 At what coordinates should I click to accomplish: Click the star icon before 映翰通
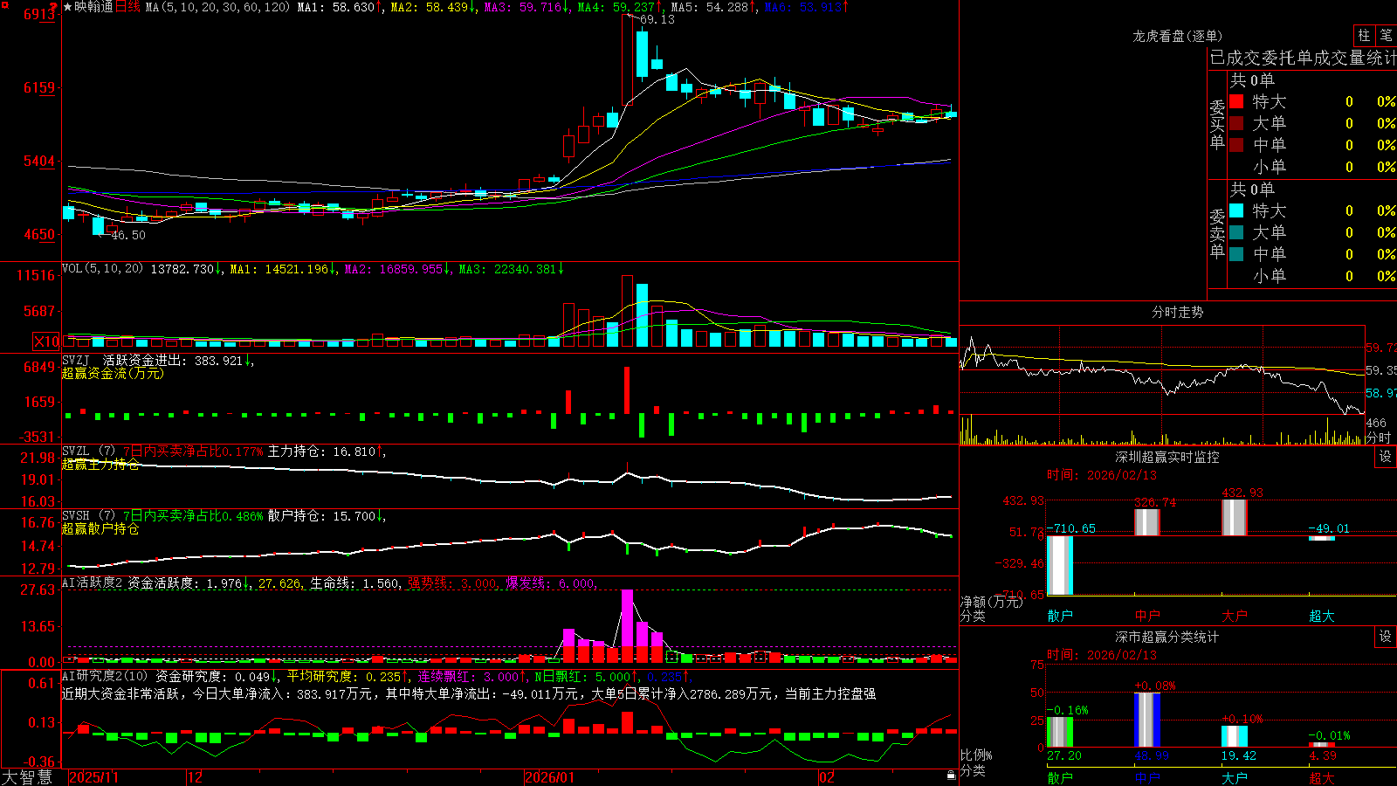[68, 7]
